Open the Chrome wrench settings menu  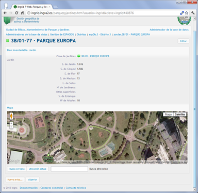point(193,13)
